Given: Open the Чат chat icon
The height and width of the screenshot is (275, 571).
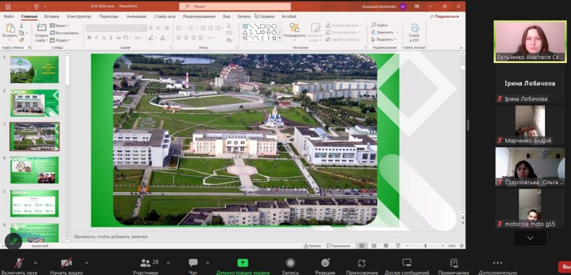Looking at the screenshot, I should [193, 263].
